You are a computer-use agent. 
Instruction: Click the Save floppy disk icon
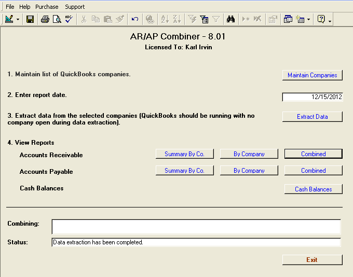pyautogui.click(x=30, y=19)
